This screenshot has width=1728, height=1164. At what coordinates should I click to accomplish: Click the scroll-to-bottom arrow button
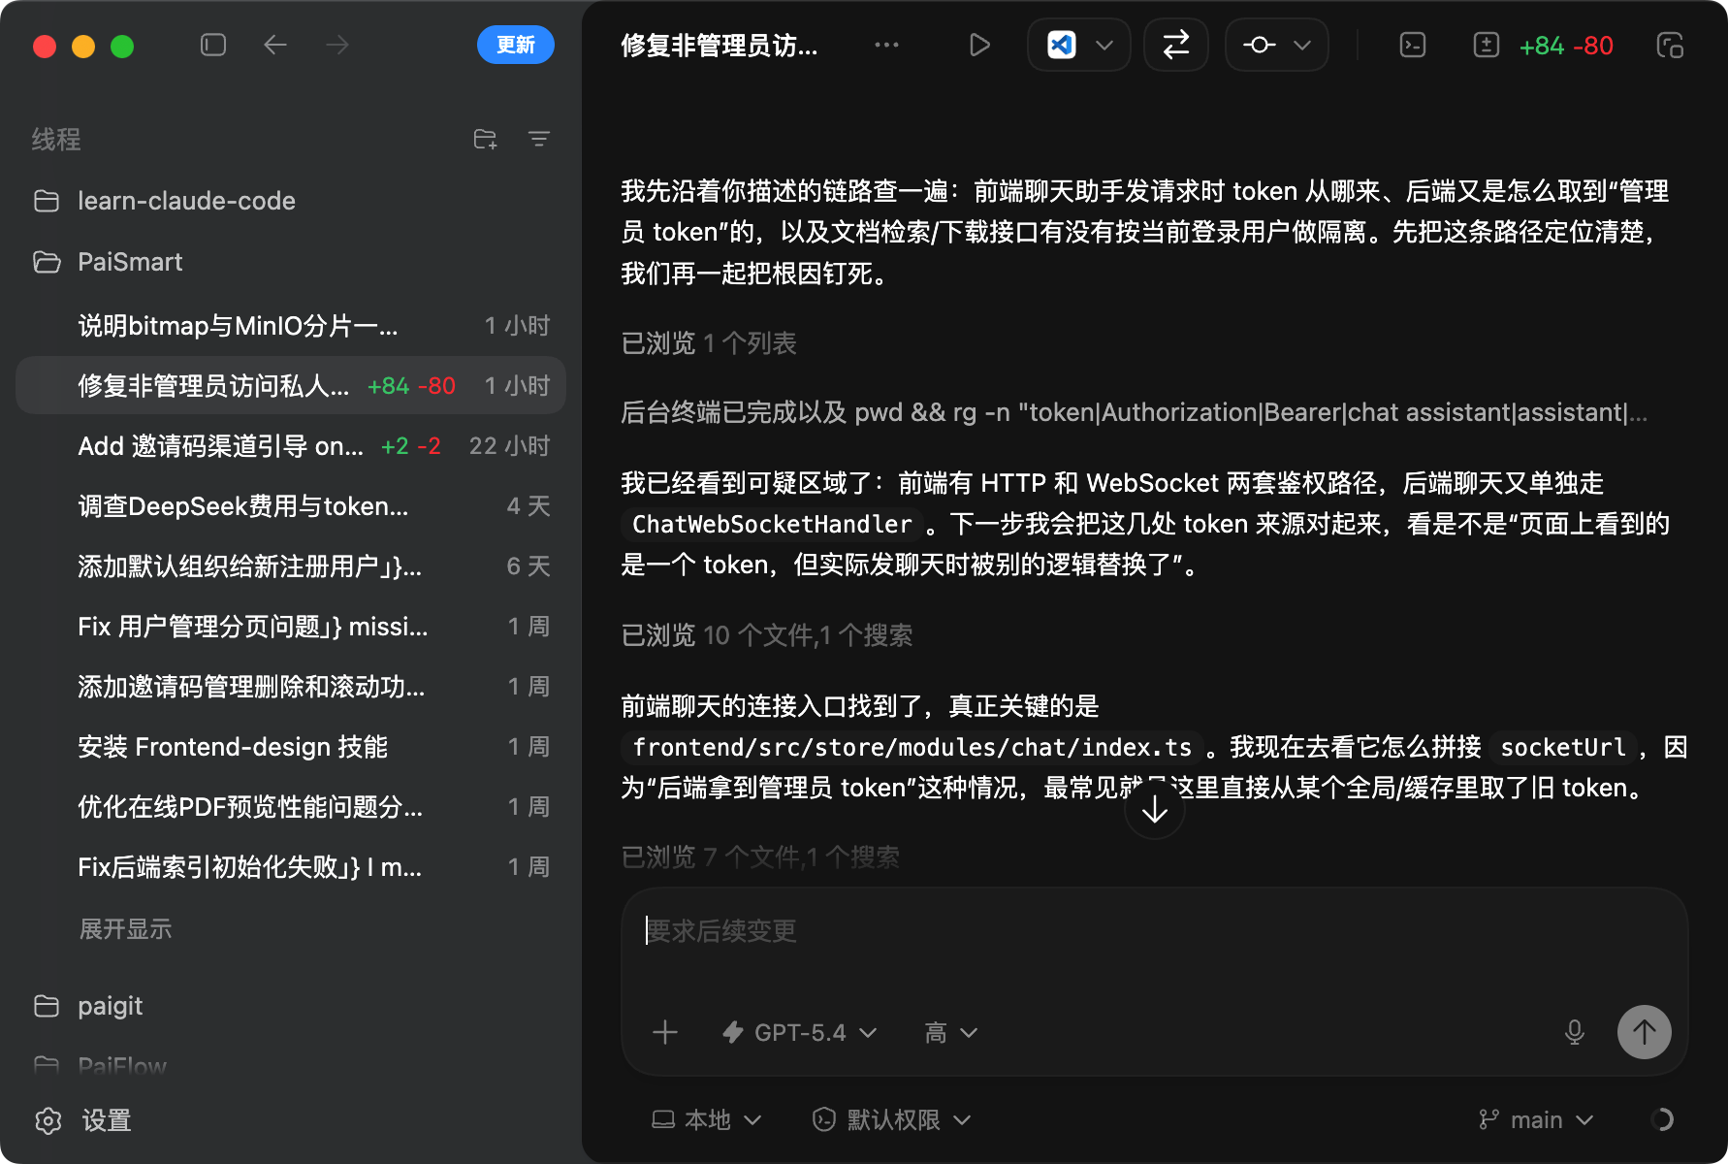(1154, 810)
